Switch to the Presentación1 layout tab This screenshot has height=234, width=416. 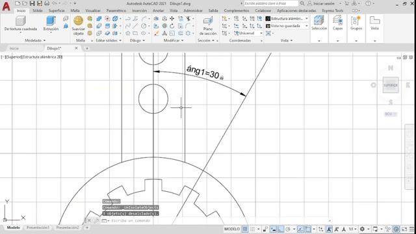[x=38, y=227]
